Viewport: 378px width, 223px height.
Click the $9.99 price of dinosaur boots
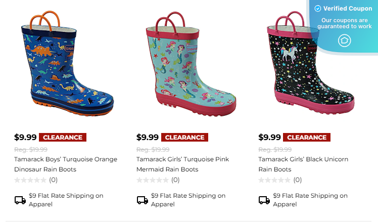coord(25,137)
